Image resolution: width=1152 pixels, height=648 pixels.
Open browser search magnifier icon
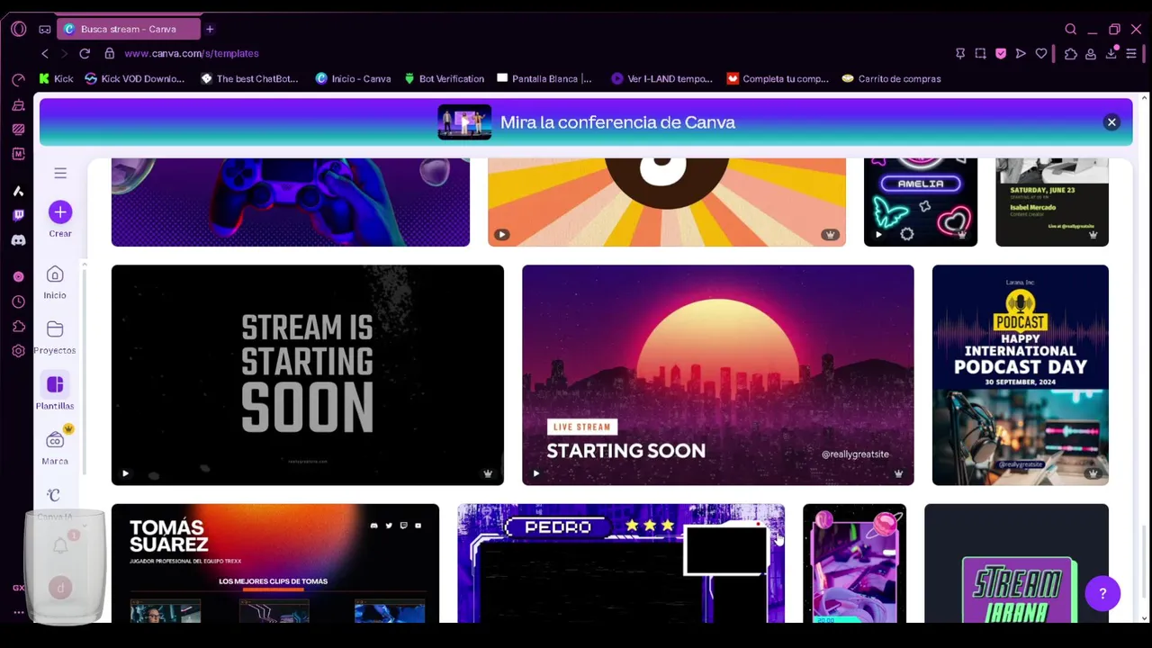coord(1071,29)
